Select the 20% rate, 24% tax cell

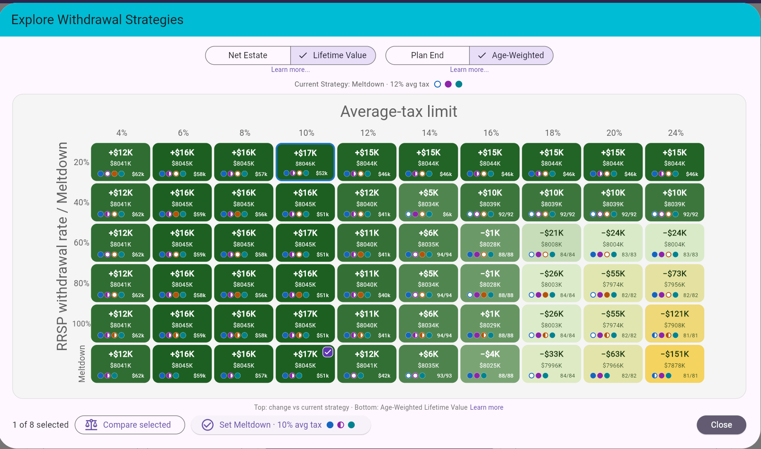tap(675, 162)
